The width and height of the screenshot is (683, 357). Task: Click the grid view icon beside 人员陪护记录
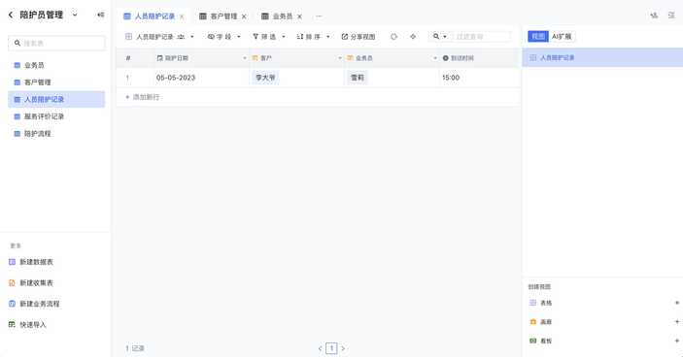(128, 37)
